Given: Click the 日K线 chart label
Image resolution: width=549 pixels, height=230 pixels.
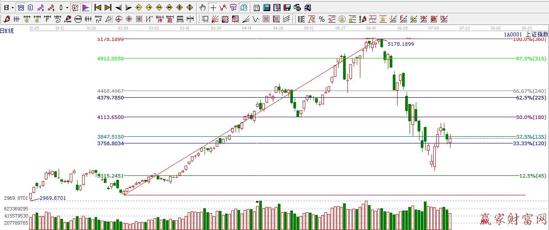Looking at the screenshot, I should pyautogui.click(x=7, y=31).
